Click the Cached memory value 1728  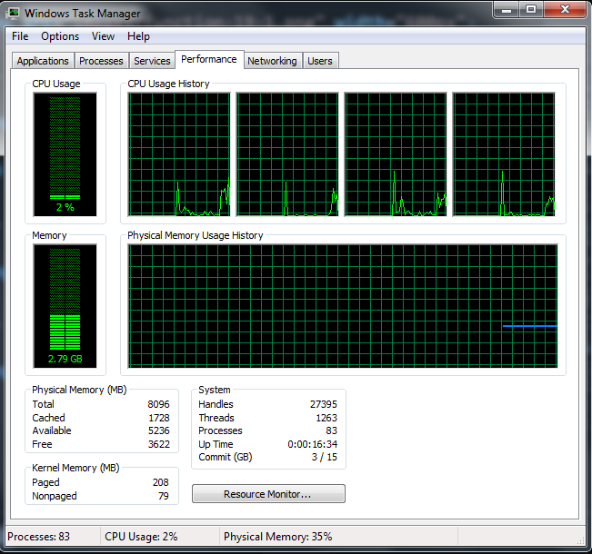tap(159, 418)
